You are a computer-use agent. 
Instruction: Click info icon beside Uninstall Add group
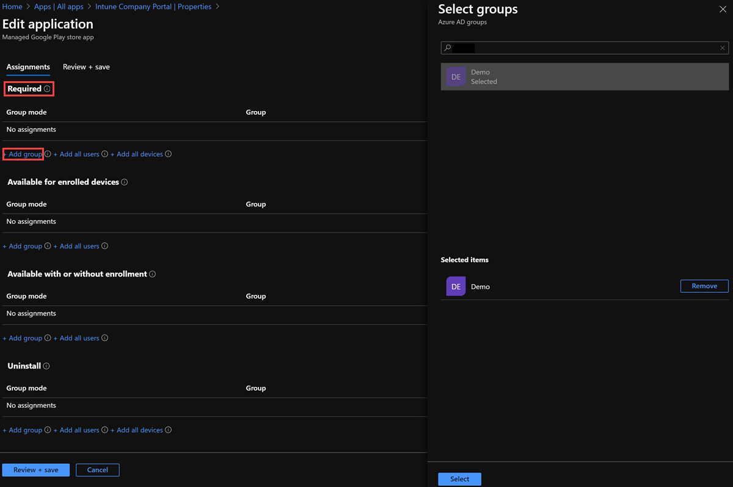click(x=48, y=430)
